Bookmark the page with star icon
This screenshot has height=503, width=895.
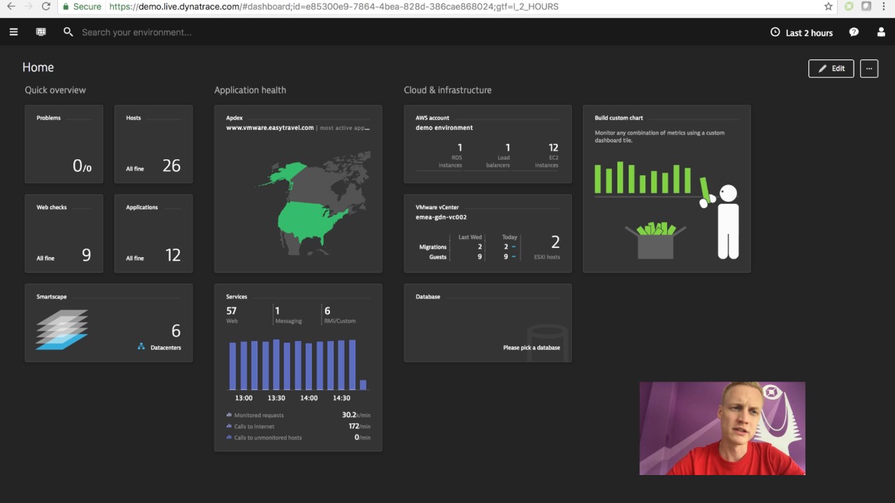[x=829, y=6]
